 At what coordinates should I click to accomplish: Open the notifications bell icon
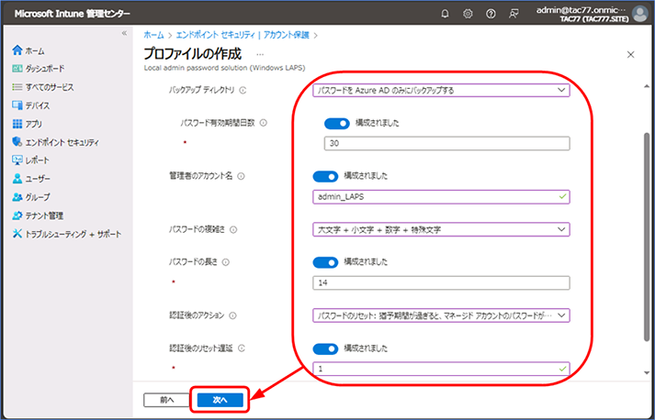445,14
